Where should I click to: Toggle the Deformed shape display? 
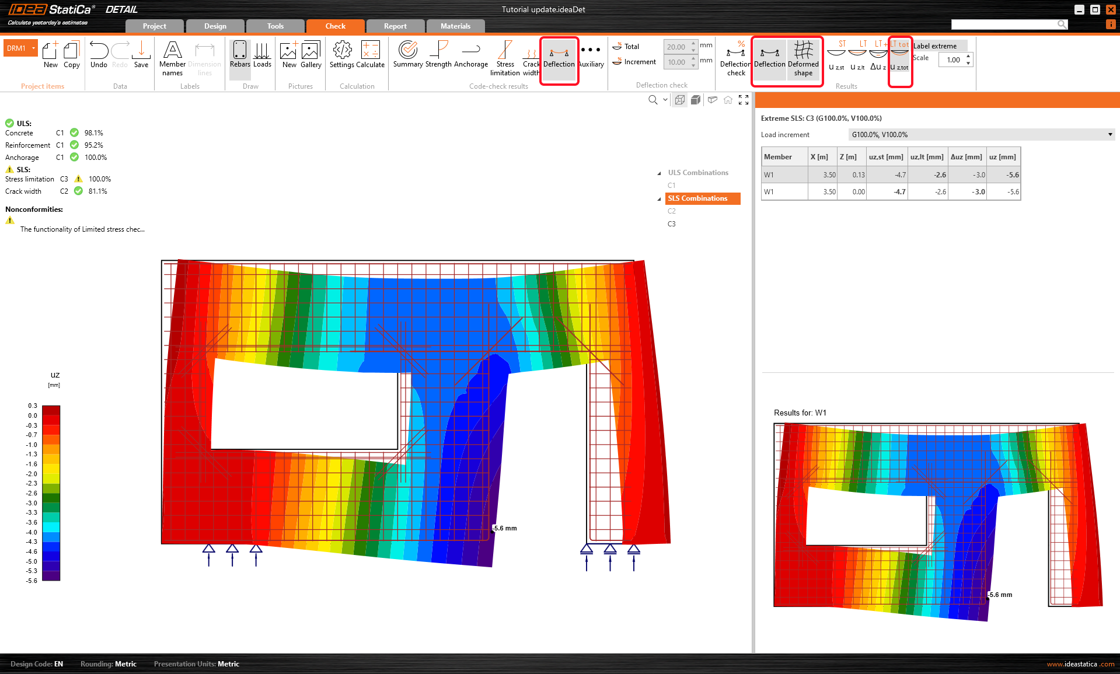pyautogui.click(x=803, y=58)
